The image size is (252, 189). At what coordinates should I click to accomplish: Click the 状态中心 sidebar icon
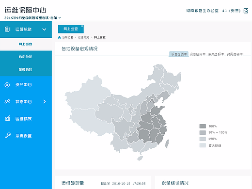7,101
